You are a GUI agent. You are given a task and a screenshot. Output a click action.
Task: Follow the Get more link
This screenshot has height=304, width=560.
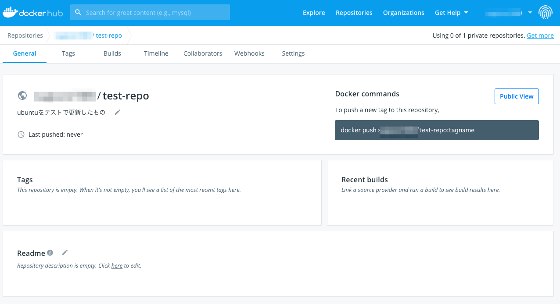point(540,35)
